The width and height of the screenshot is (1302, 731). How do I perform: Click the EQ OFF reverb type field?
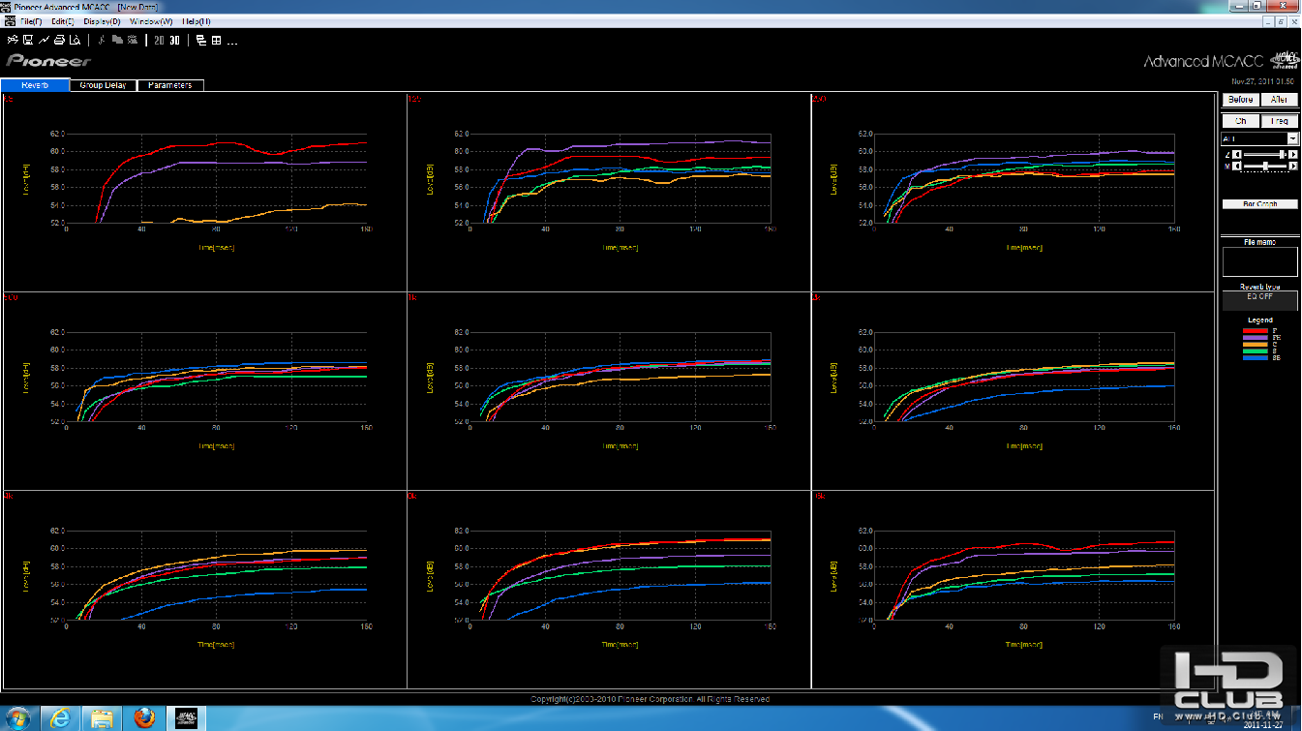[x=1259, y=301]
